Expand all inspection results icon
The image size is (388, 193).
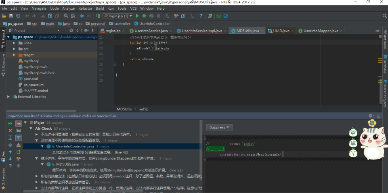(x=10, y=138)
